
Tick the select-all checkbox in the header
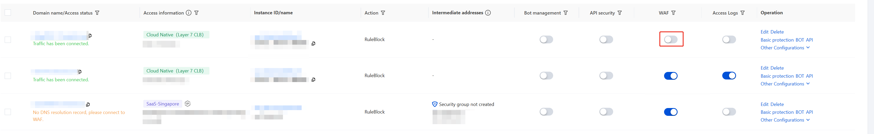coord(8,12)
